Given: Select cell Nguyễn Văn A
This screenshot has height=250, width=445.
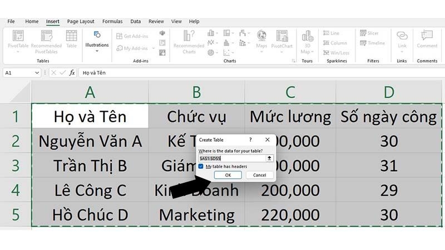Looking at the screenshot, I should (90, 141).
